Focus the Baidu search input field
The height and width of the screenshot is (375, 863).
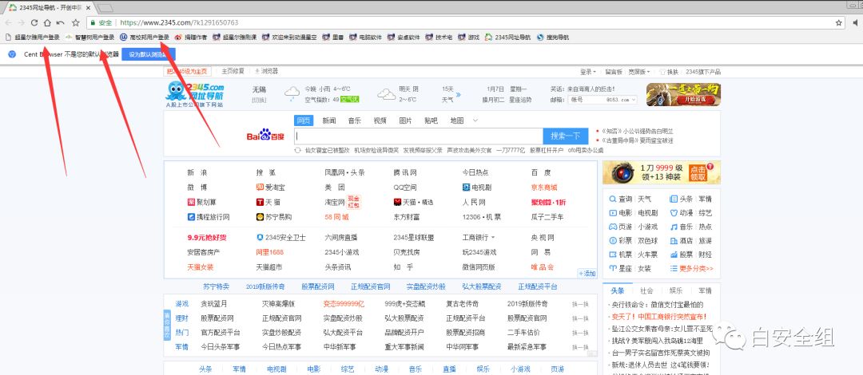point(418,136)
